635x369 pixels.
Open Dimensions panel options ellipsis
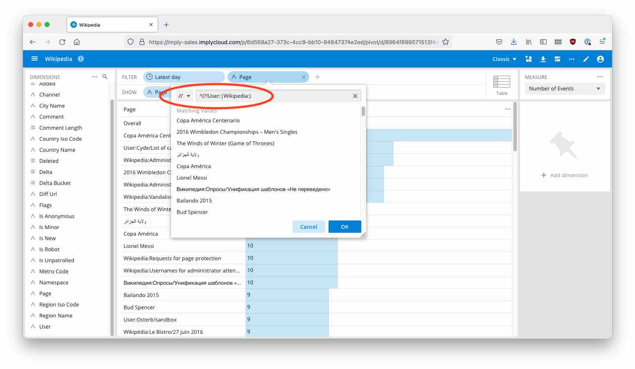point(95,76)
